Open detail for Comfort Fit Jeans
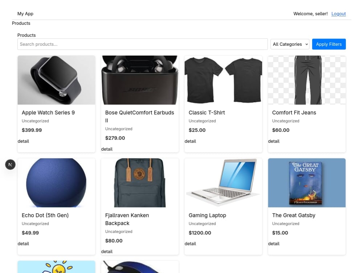The width and height of the screenshot is (363, 273). tap(274, 141)
